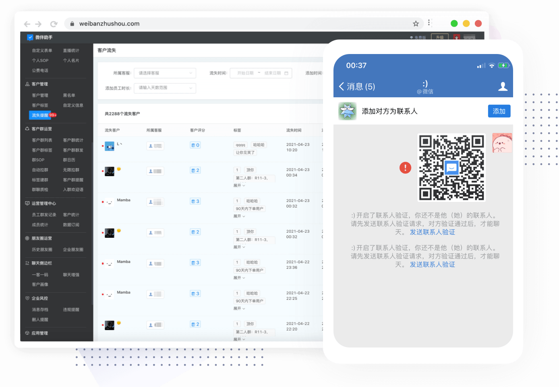This screenshot has height=387, width=559.
Task: Click the 应用管理 cube icon
Action: (27, 333)
